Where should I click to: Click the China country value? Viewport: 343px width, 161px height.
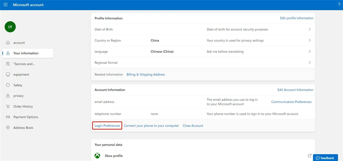click(155, 40)
